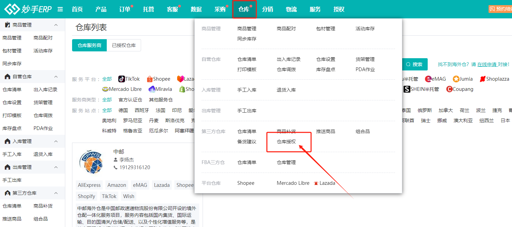
Task: Open the 物流 top navigation menu
Action: click(x=291, y=9)
